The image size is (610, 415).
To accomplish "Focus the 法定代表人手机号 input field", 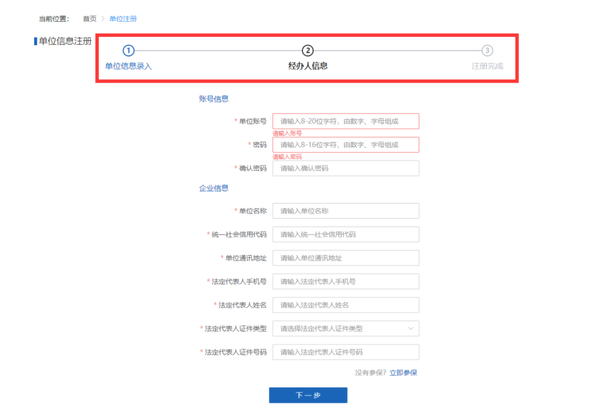I will 346,281.
